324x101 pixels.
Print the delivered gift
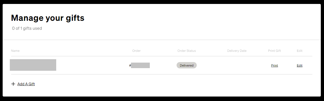pyautogui.click(x=274, y=65)
